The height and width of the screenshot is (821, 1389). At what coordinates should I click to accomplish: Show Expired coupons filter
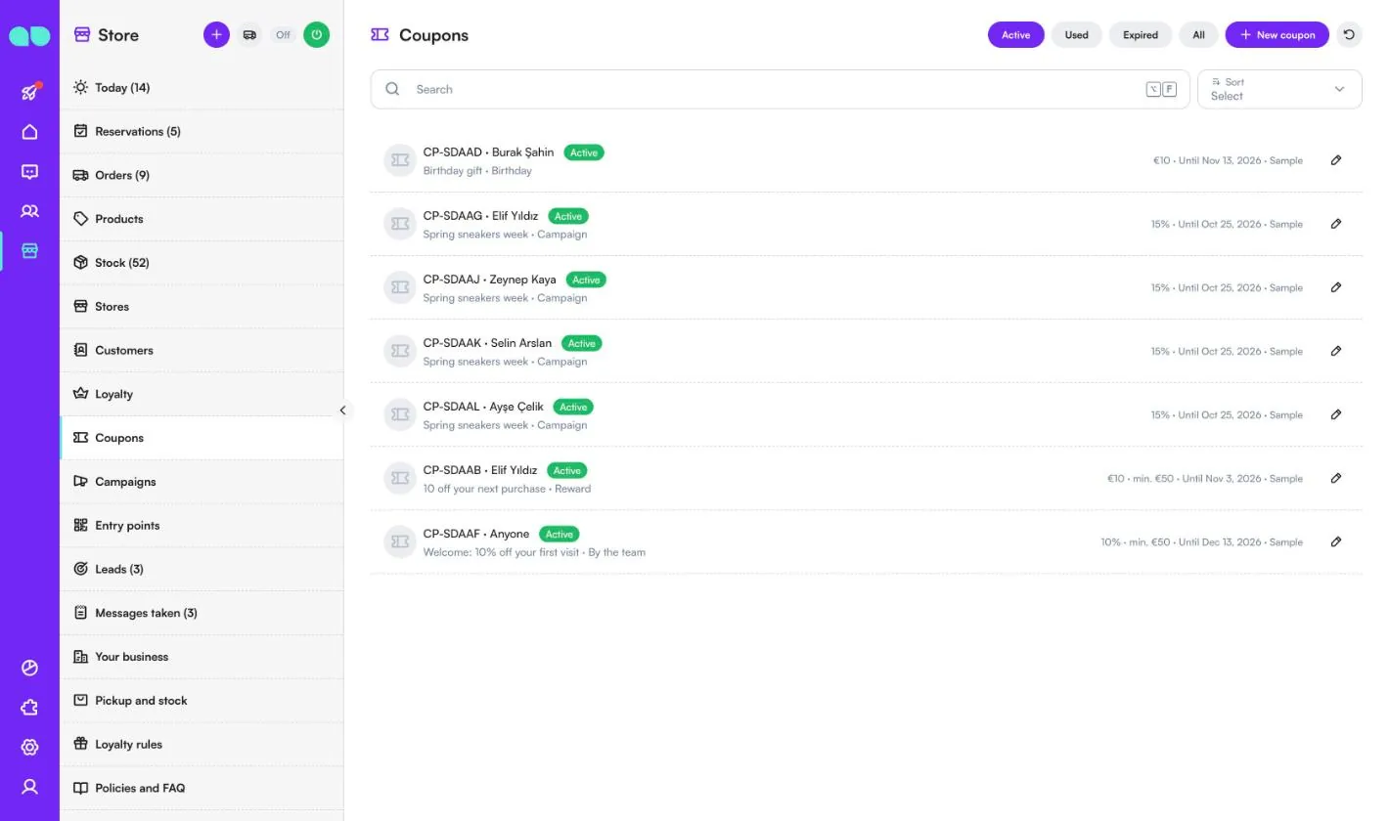(1141, 35)
